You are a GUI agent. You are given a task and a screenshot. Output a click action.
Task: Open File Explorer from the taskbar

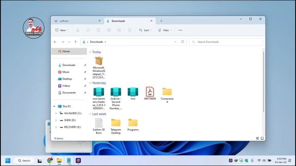point(59,160)
